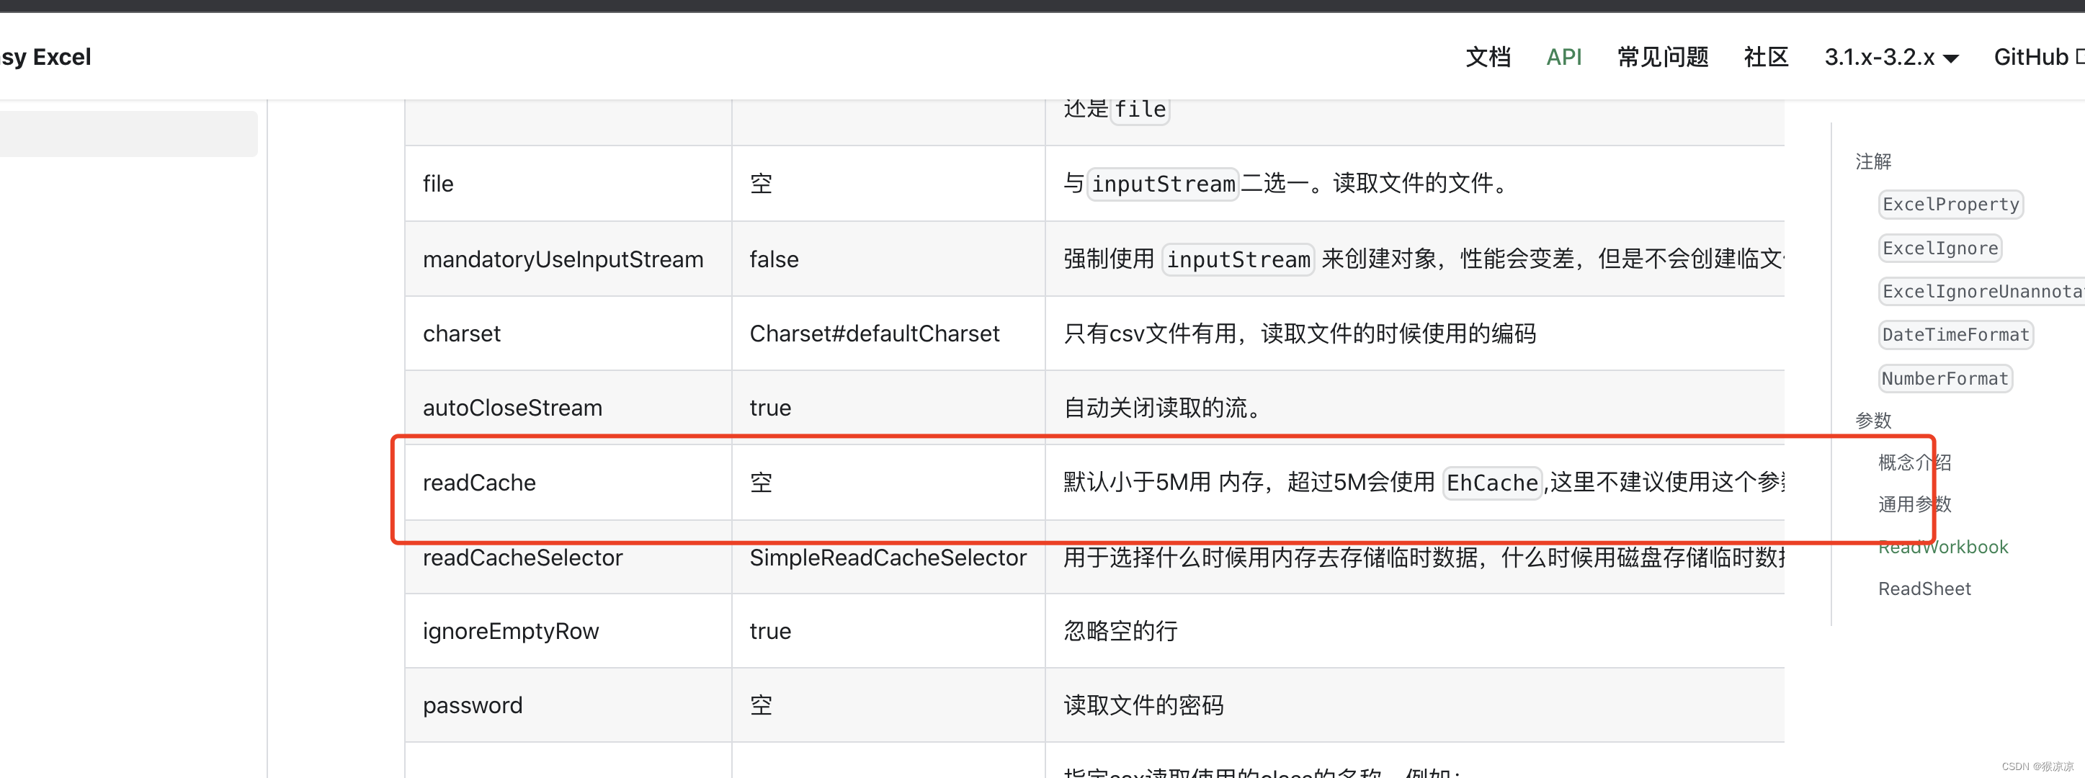Open ReadWorkbook in the table of contents

1942,547
